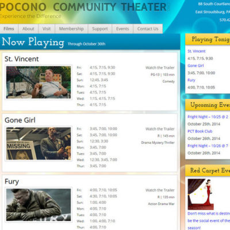Image resolution: width=230 pixels, height=230 pixels.
Task: Open Gone Girl link in Playing Tonight
Action: 195,66
